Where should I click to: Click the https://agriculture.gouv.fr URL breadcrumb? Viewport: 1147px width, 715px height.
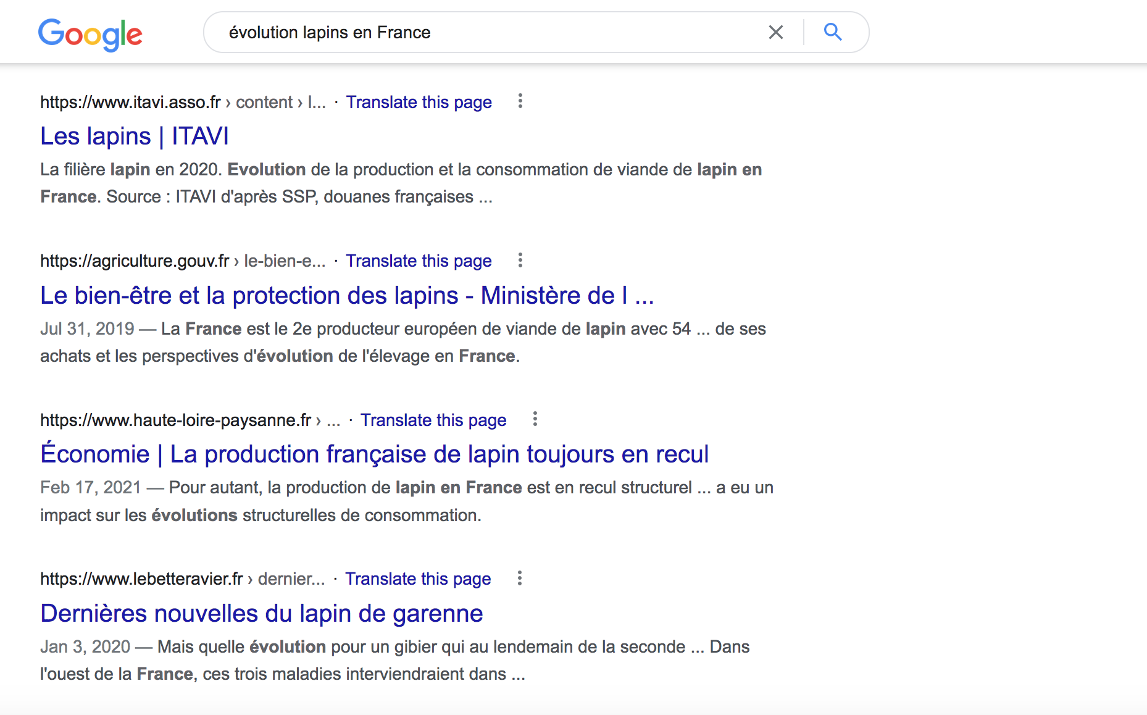(x=135, y=261)
